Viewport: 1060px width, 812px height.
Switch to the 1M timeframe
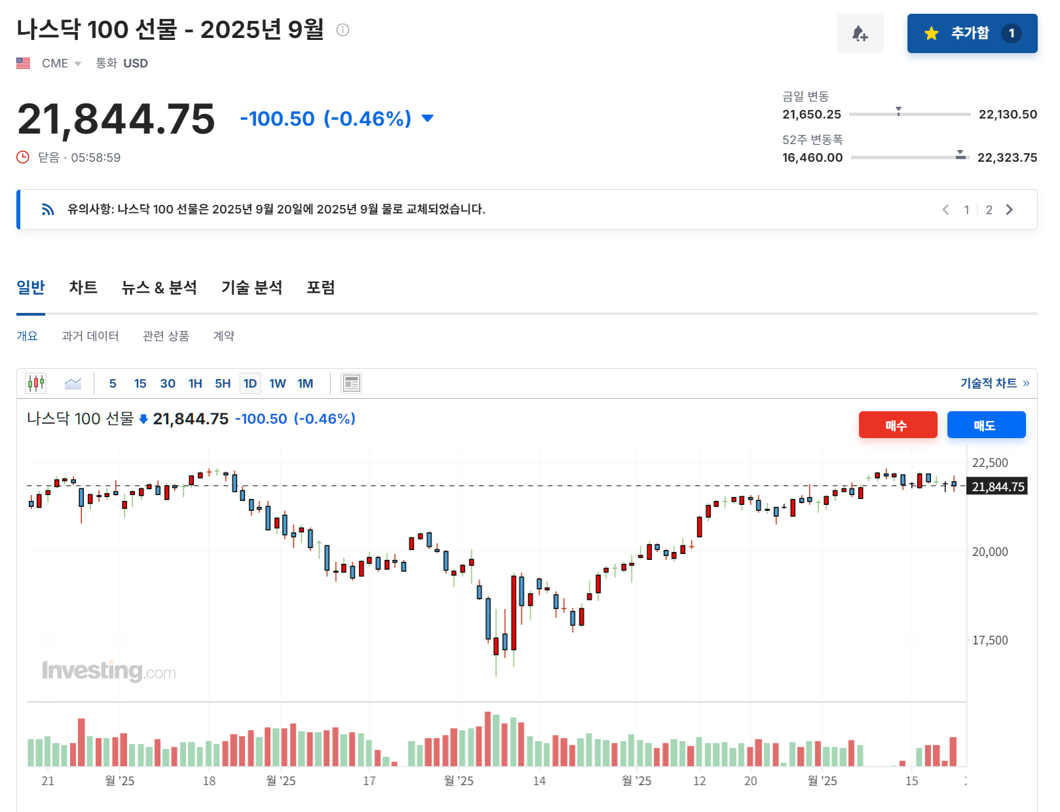point(305,383)
